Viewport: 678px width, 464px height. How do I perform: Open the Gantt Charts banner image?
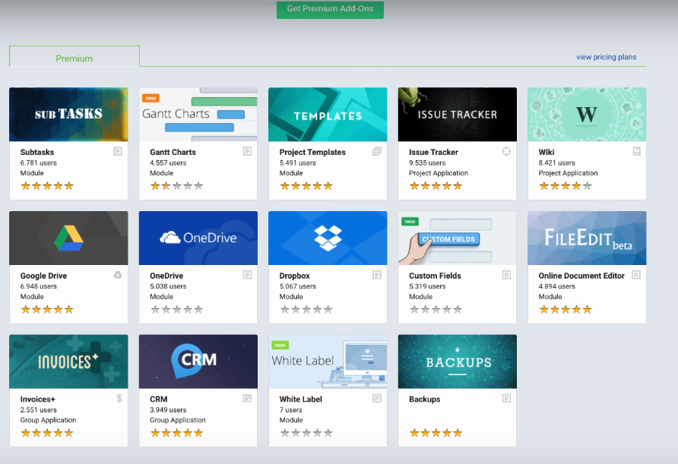point(198,115)
